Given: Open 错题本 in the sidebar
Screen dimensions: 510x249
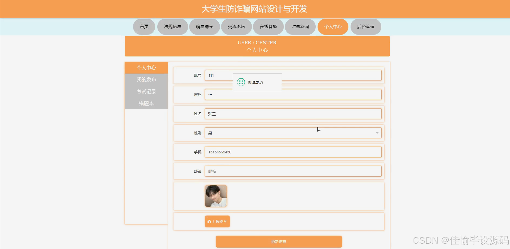Looking at the screenshot, I should pyautogui.click(x=146, y=103).
